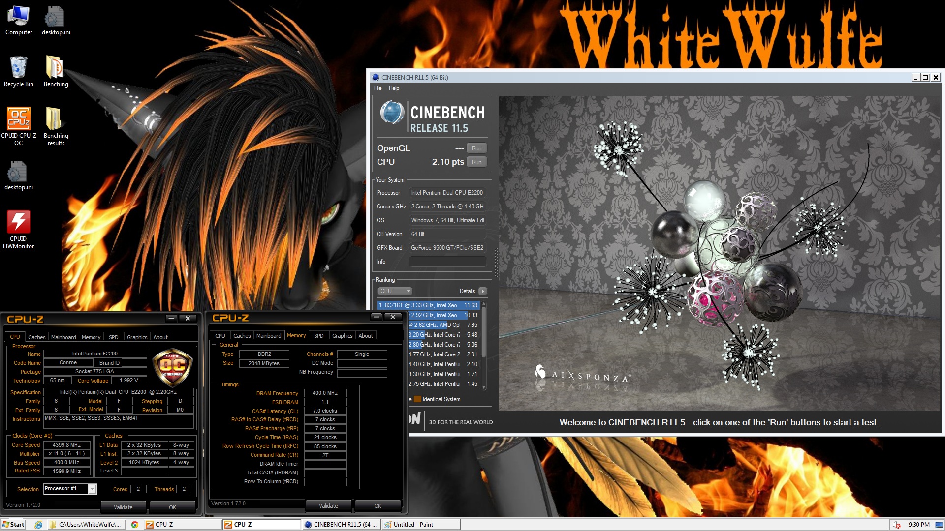Click the active CPU-Z taskbar button
Screen dimensions: 945x531
(261, 525)
